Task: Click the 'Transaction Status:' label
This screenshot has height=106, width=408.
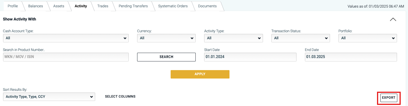Action: click(286, 31)
